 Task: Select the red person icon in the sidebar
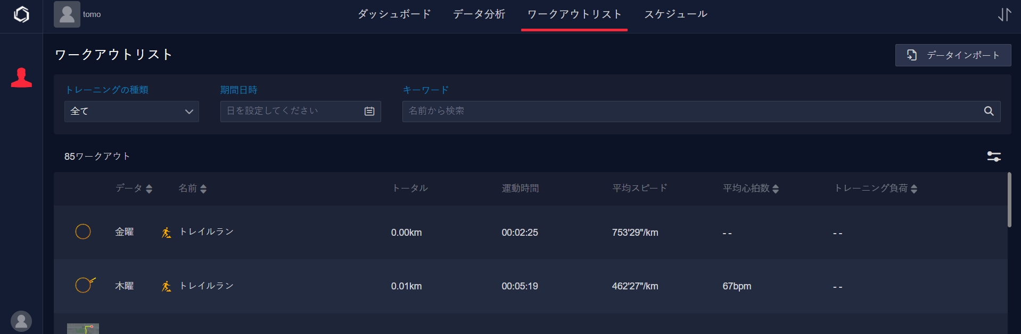tap(21, 78)
